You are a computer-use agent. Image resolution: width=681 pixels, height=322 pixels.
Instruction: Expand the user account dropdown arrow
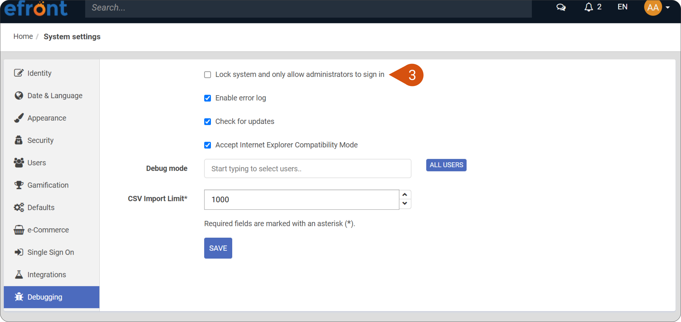click(668, 8)
